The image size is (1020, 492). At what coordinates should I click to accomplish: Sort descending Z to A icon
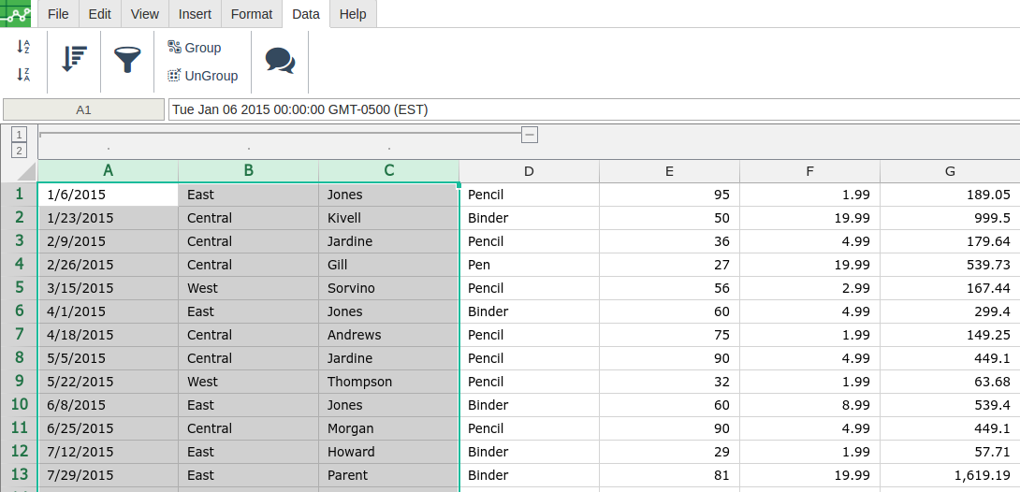click(23, 75)
